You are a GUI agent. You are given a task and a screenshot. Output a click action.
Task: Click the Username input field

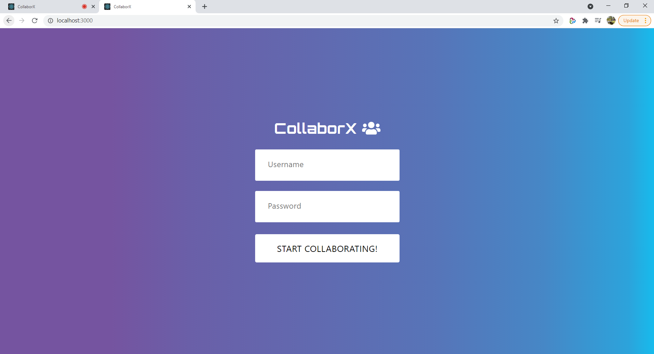(327, 165)
